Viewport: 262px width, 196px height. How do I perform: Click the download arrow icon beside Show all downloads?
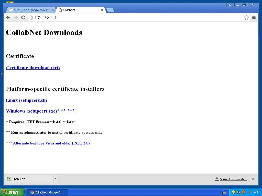(x=217, y=179)
